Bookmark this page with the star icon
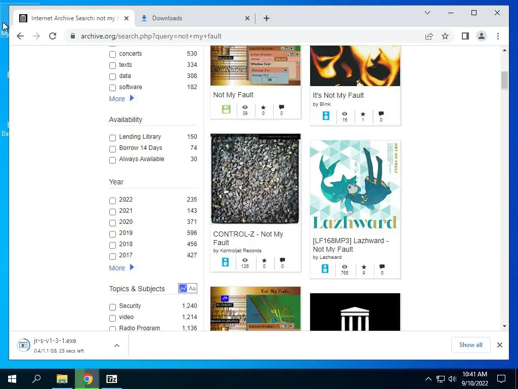 point(445,36)
